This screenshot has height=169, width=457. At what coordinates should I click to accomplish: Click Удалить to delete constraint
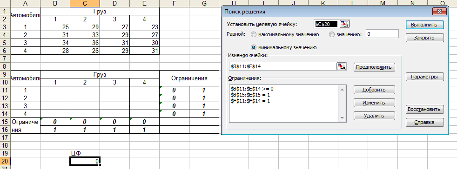pos(374,116)
